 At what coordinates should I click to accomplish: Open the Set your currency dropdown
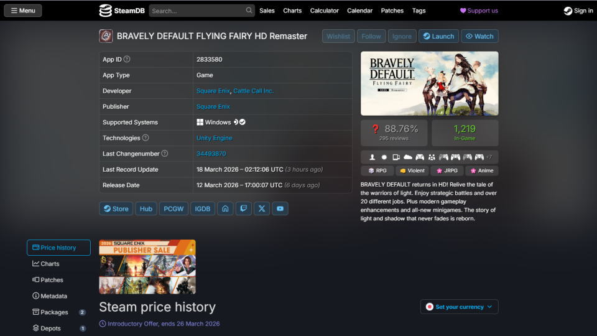click(x=459, y=307)
